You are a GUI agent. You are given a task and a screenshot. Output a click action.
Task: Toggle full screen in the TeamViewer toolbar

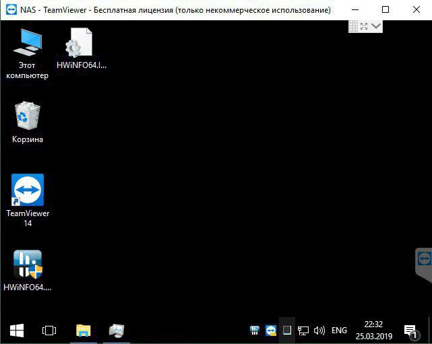coord(364,26)
